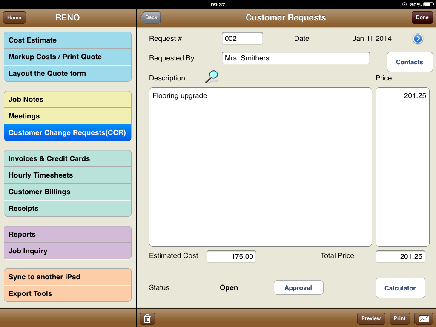436x327 pixels.
Task: Go back using the Back arrow button
Action: point(150,17)
